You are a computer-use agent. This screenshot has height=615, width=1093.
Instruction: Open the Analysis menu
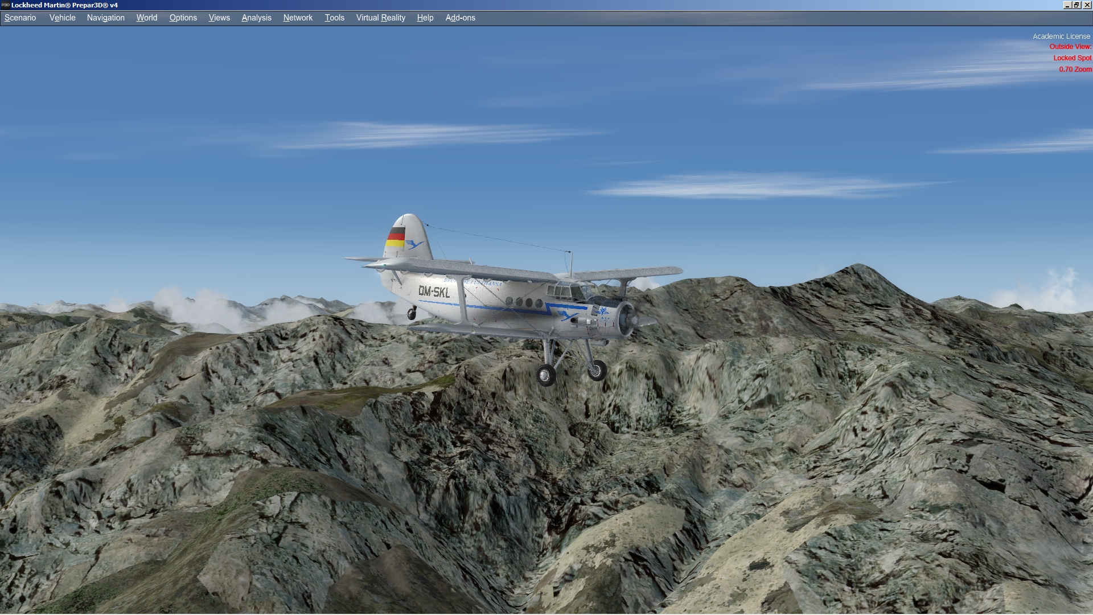pyautogui.click(x=256, y=18)
